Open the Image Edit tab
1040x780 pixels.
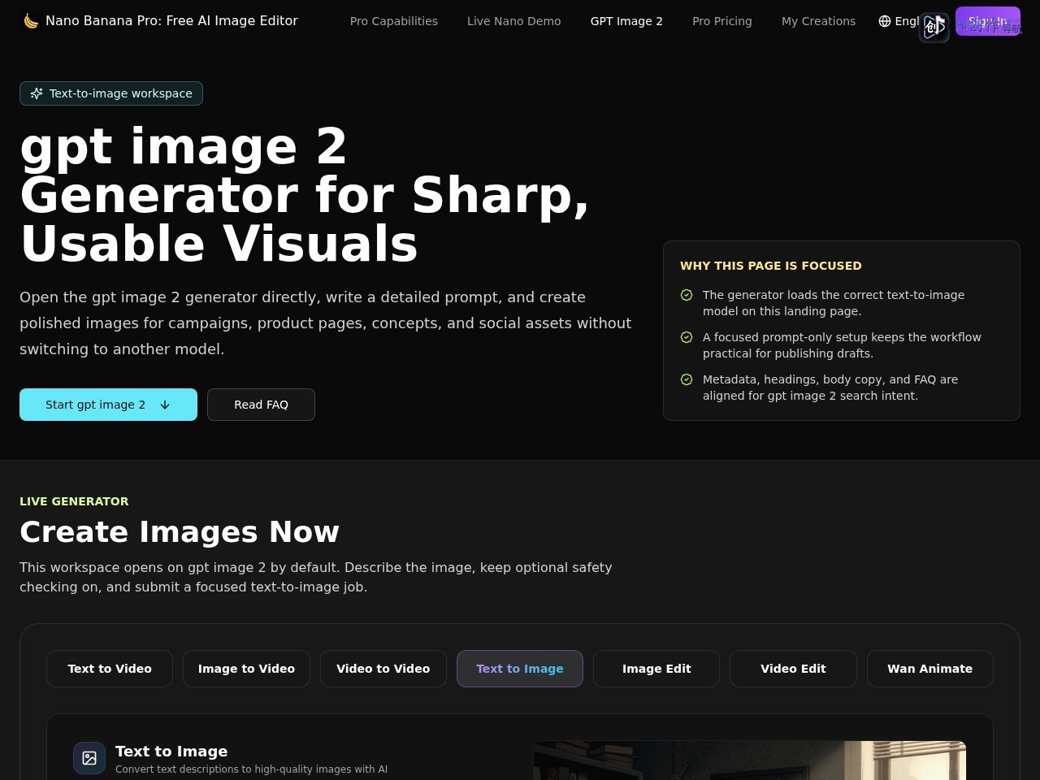pos(656,669)
